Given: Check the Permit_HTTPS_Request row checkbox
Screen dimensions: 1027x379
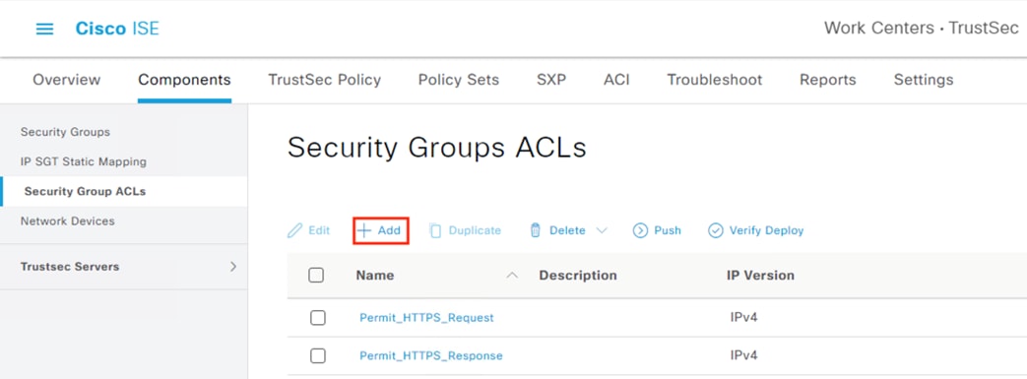Looking at the screenshot, I should (x=318, y=318).
